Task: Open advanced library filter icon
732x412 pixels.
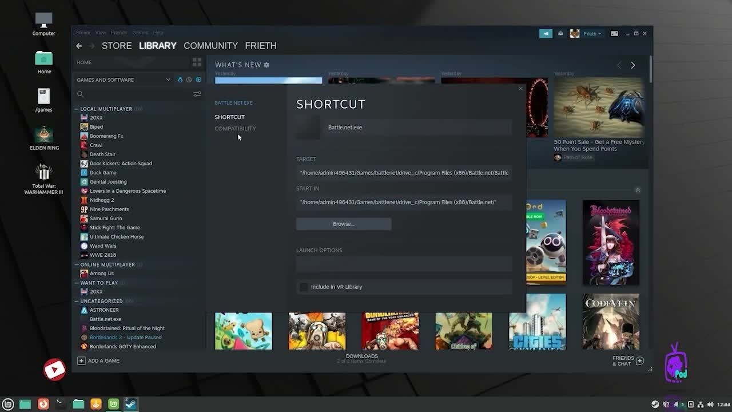Action: point(197,94)
